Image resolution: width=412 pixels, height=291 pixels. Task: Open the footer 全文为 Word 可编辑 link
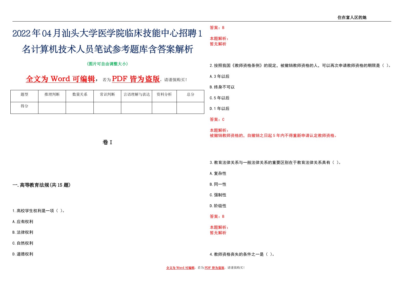point(180,268)
